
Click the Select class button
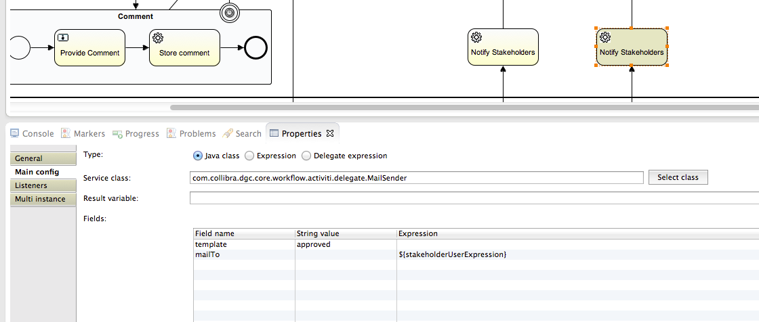(x=678, y=177)
